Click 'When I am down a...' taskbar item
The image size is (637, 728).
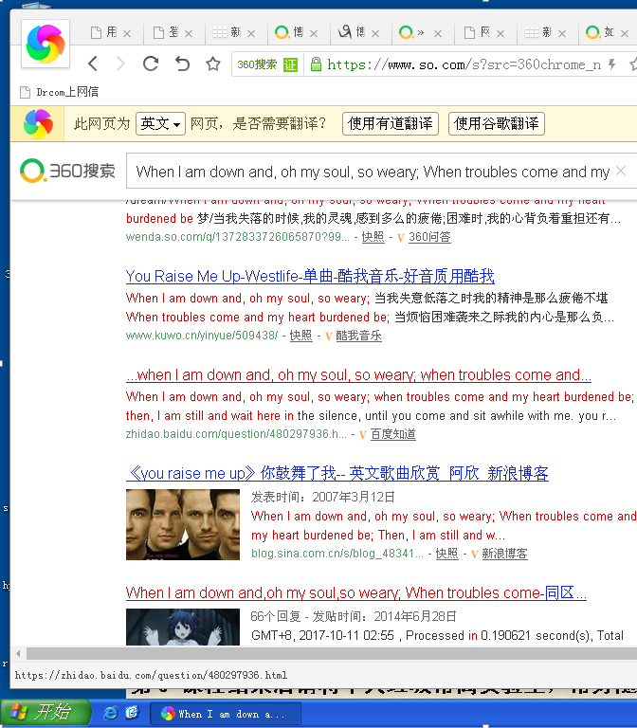point(226,714)
